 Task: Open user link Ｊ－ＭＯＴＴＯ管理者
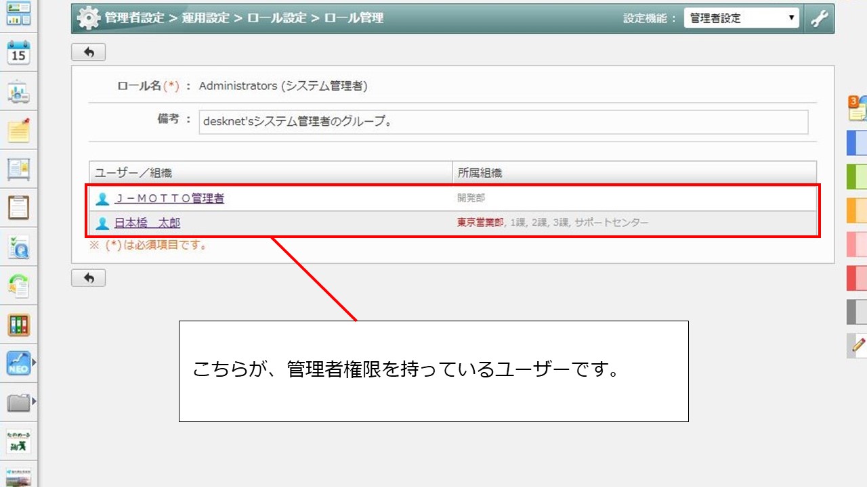click(x=169, y=198)
